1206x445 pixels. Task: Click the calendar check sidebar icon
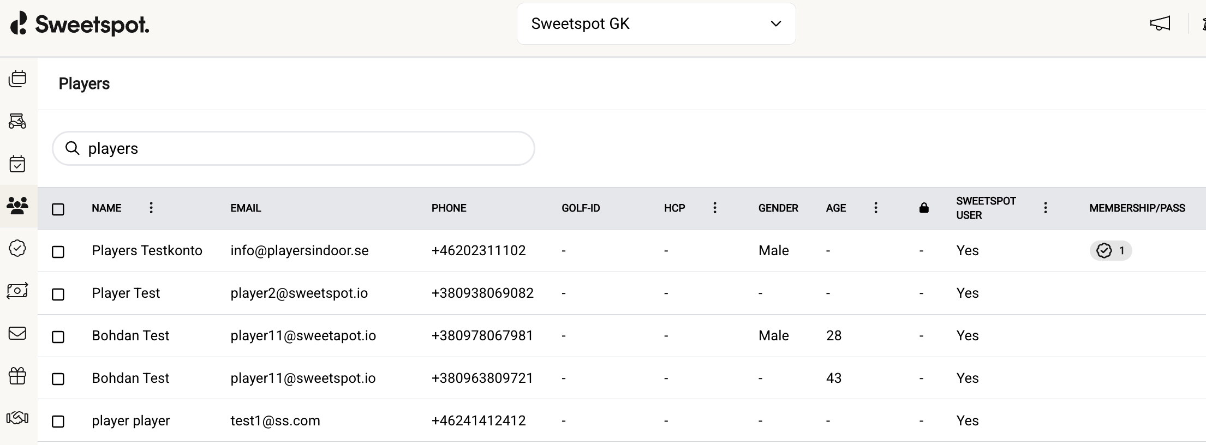17,164
